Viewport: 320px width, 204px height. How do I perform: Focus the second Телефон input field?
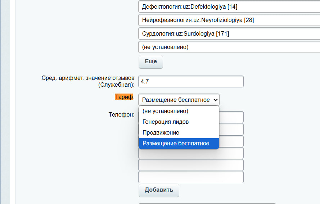pyautogui.click(x=231, y=129)
